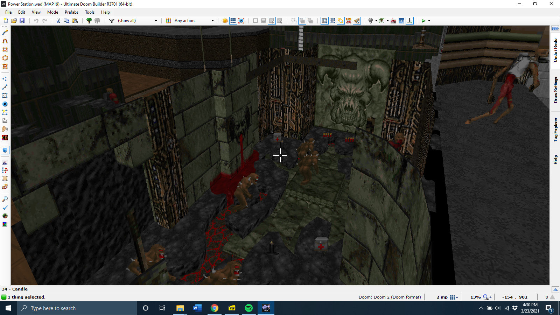The width and height of the screenshot is (560, 315).
Task: Paste from clipboard using the clipboard icon
Action: pyautogui.click(x=75, y=21)
